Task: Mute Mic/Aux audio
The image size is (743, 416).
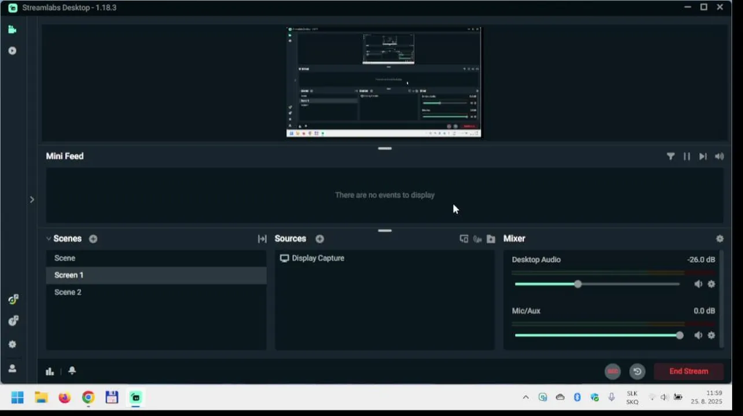Action: tap(698, 335)
